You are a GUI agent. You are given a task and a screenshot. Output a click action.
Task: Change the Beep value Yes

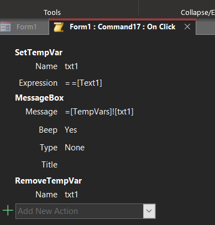point(71,130)
